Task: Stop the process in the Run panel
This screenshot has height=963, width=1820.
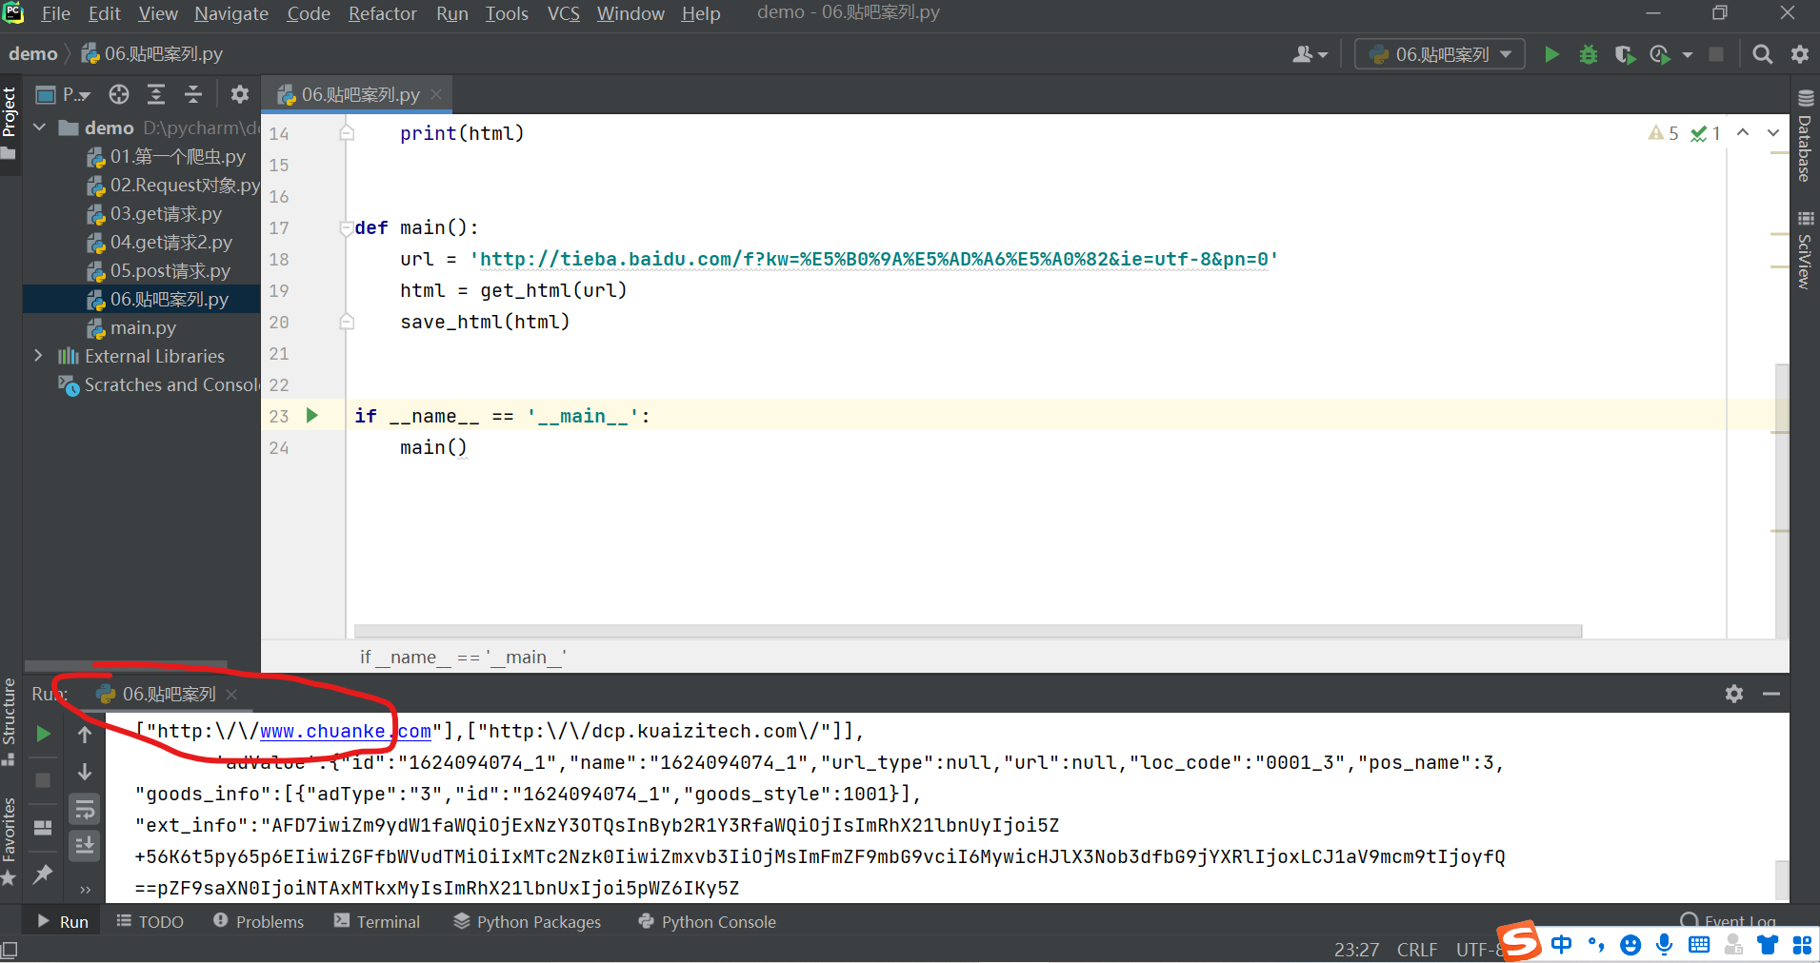Action: 43,780
